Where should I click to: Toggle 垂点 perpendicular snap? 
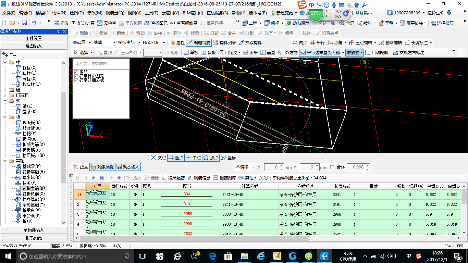click(x=176, y=158)
